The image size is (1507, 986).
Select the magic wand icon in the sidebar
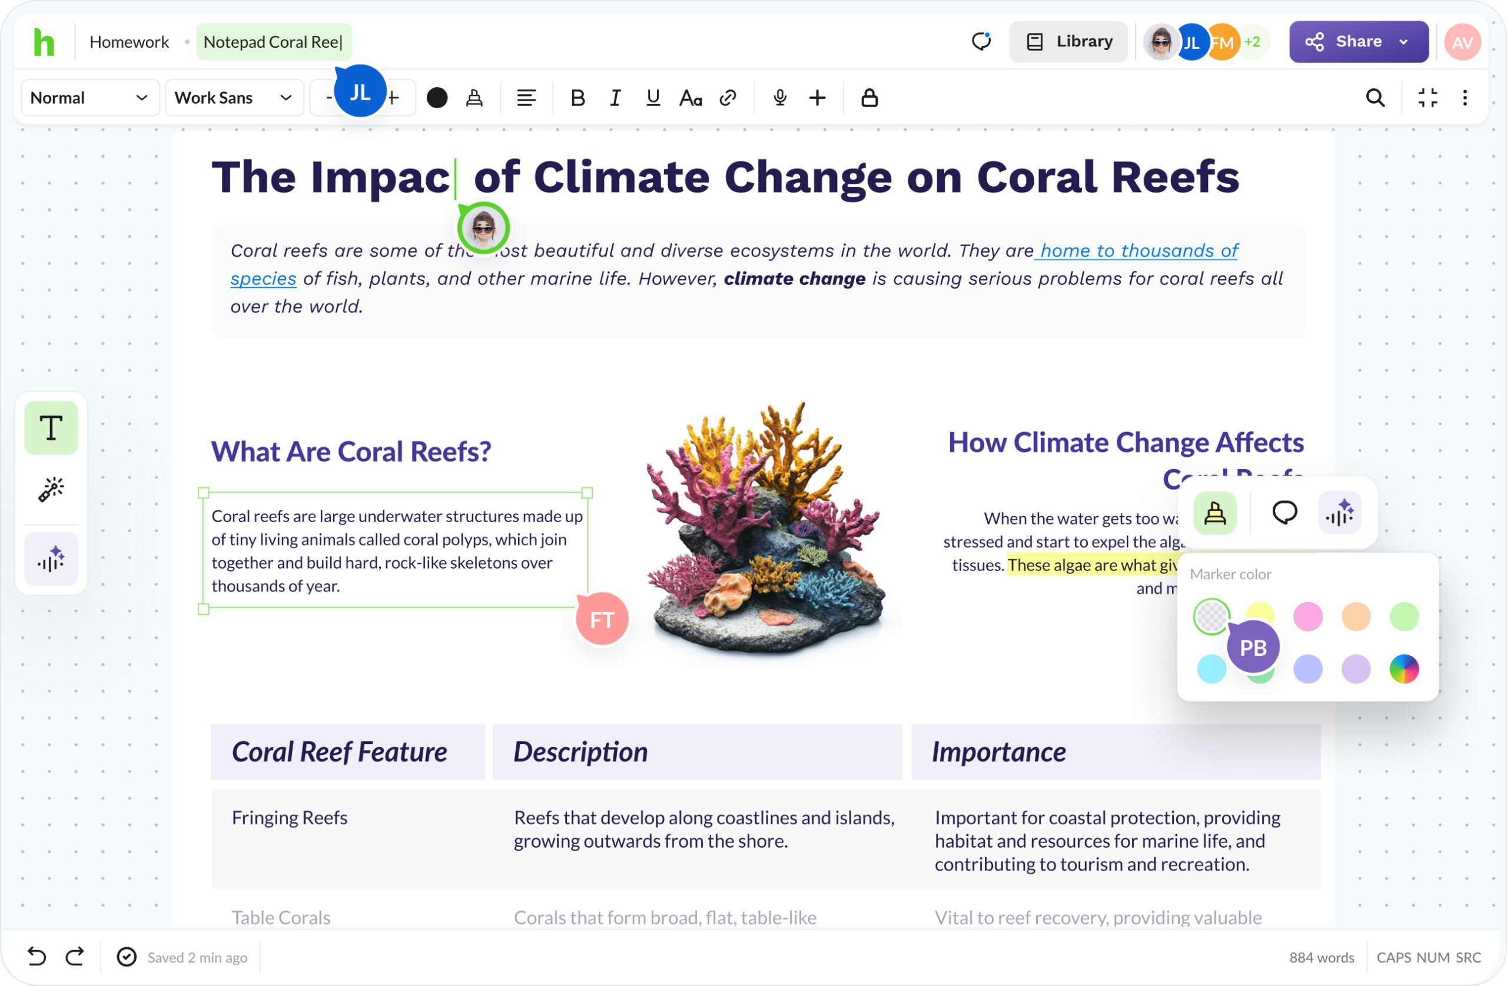tap(51, 488)
